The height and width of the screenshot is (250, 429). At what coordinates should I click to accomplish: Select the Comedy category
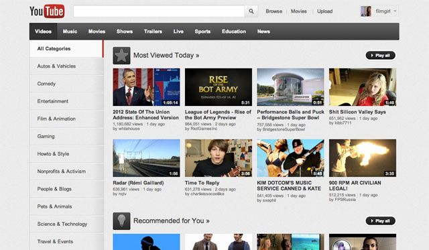pos(66,84)
